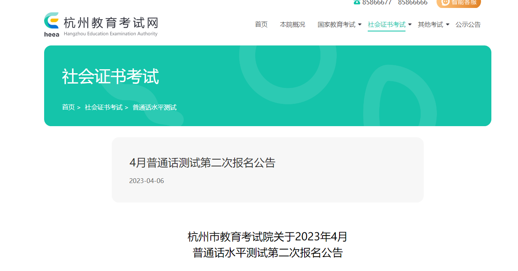Viewport: 518px width, 271px height.
Task: Go to 首页 in the navigation menu
Action: pyautogui.click(x=261, y=25)
